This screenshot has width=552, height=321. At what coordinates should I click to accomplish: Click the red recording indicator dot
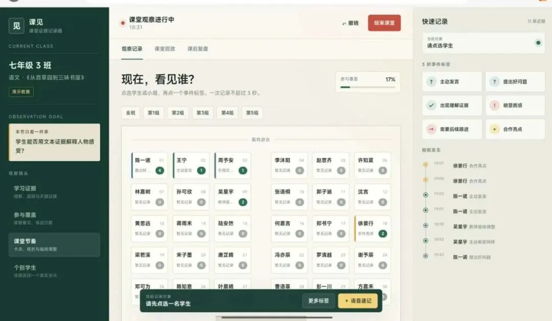tap(123, 23)
